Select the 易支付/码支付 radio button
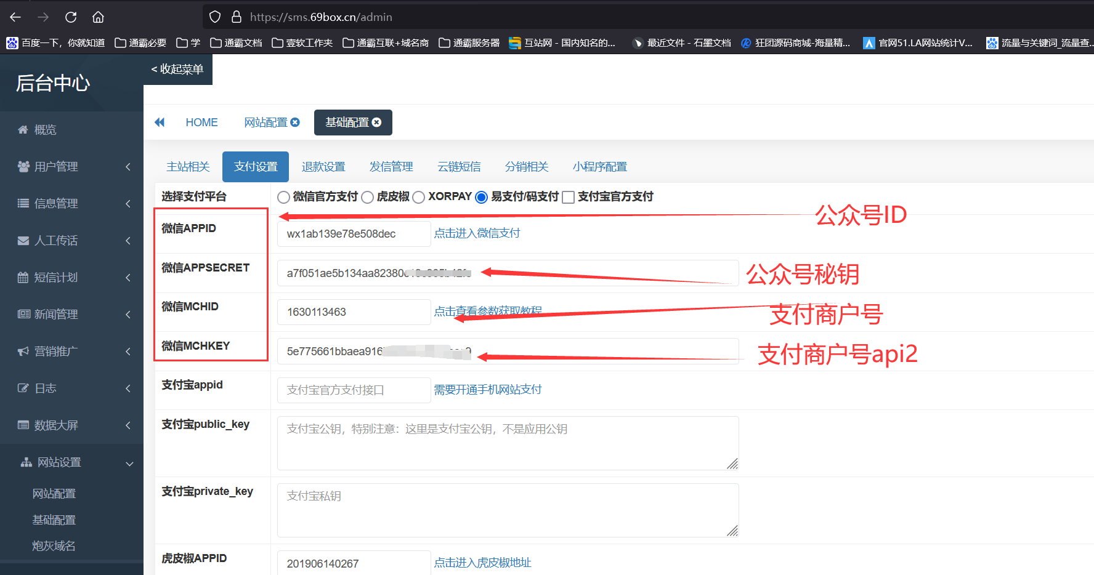Screen dimensions: 1094x575 [x=481, y=196]
